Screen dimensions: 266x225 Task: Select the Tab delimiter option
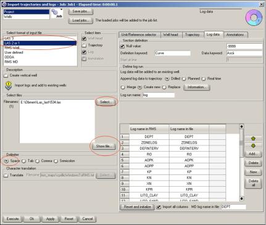point(24,161)
